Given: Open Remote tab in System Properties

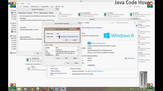Looking at the screenshot, I should tap(51, 13).
